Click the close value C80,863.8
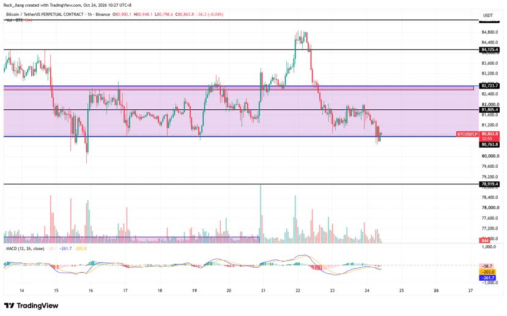This screenshot has width=507, height=316. click(185, 15)
